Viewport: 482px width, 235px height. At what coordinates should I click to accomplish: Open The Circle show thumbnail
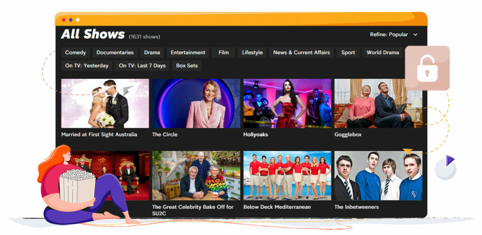(x=196, y=103)
